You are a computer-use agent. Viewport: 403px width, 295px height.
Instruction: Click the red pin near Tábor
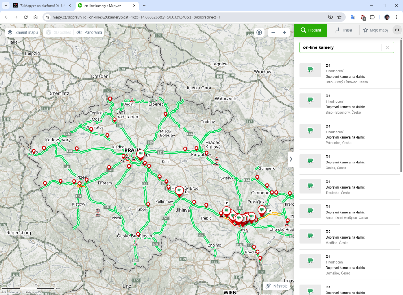point(148,204)
